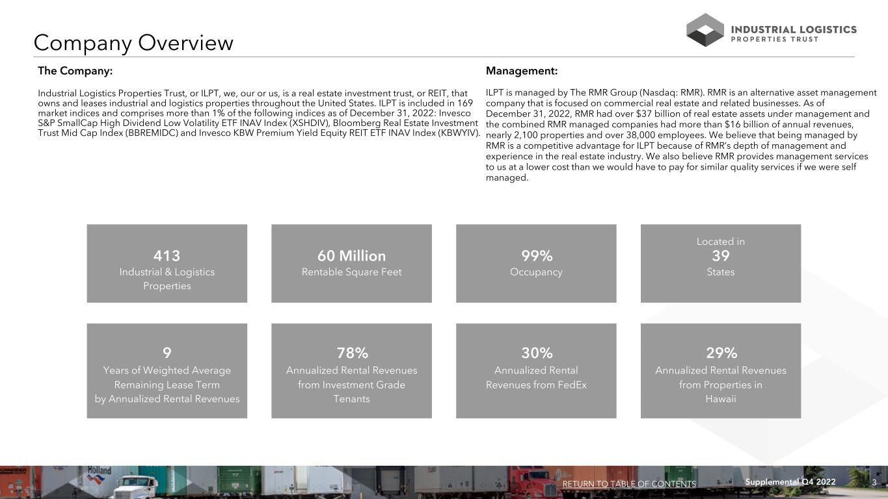Image resolution: width=888 pixels, height=499 pixels.
Task: Click the "PROPERTIES TRUST" logo subtitle
Action: 775,39
